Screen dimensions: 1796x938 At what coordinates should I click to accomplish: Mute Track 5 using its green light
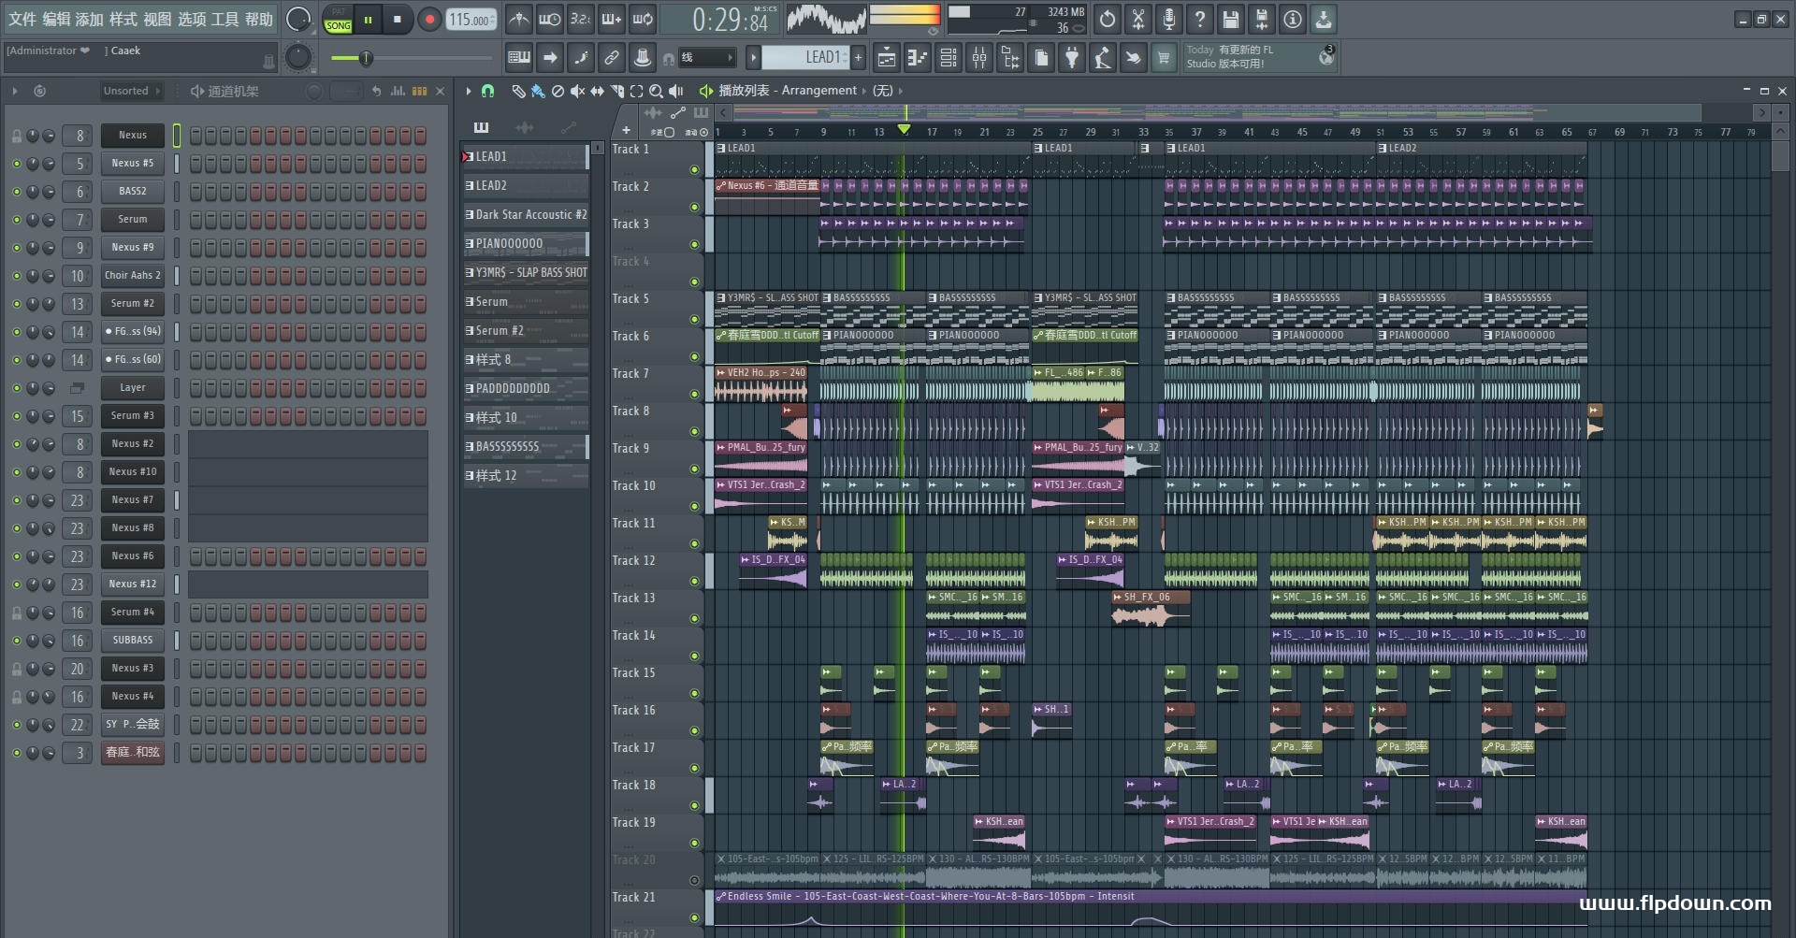(x=694, y=319)
